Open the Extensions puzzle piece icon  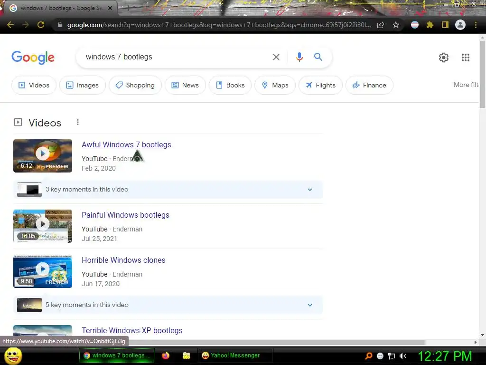[x=430, y=25]
